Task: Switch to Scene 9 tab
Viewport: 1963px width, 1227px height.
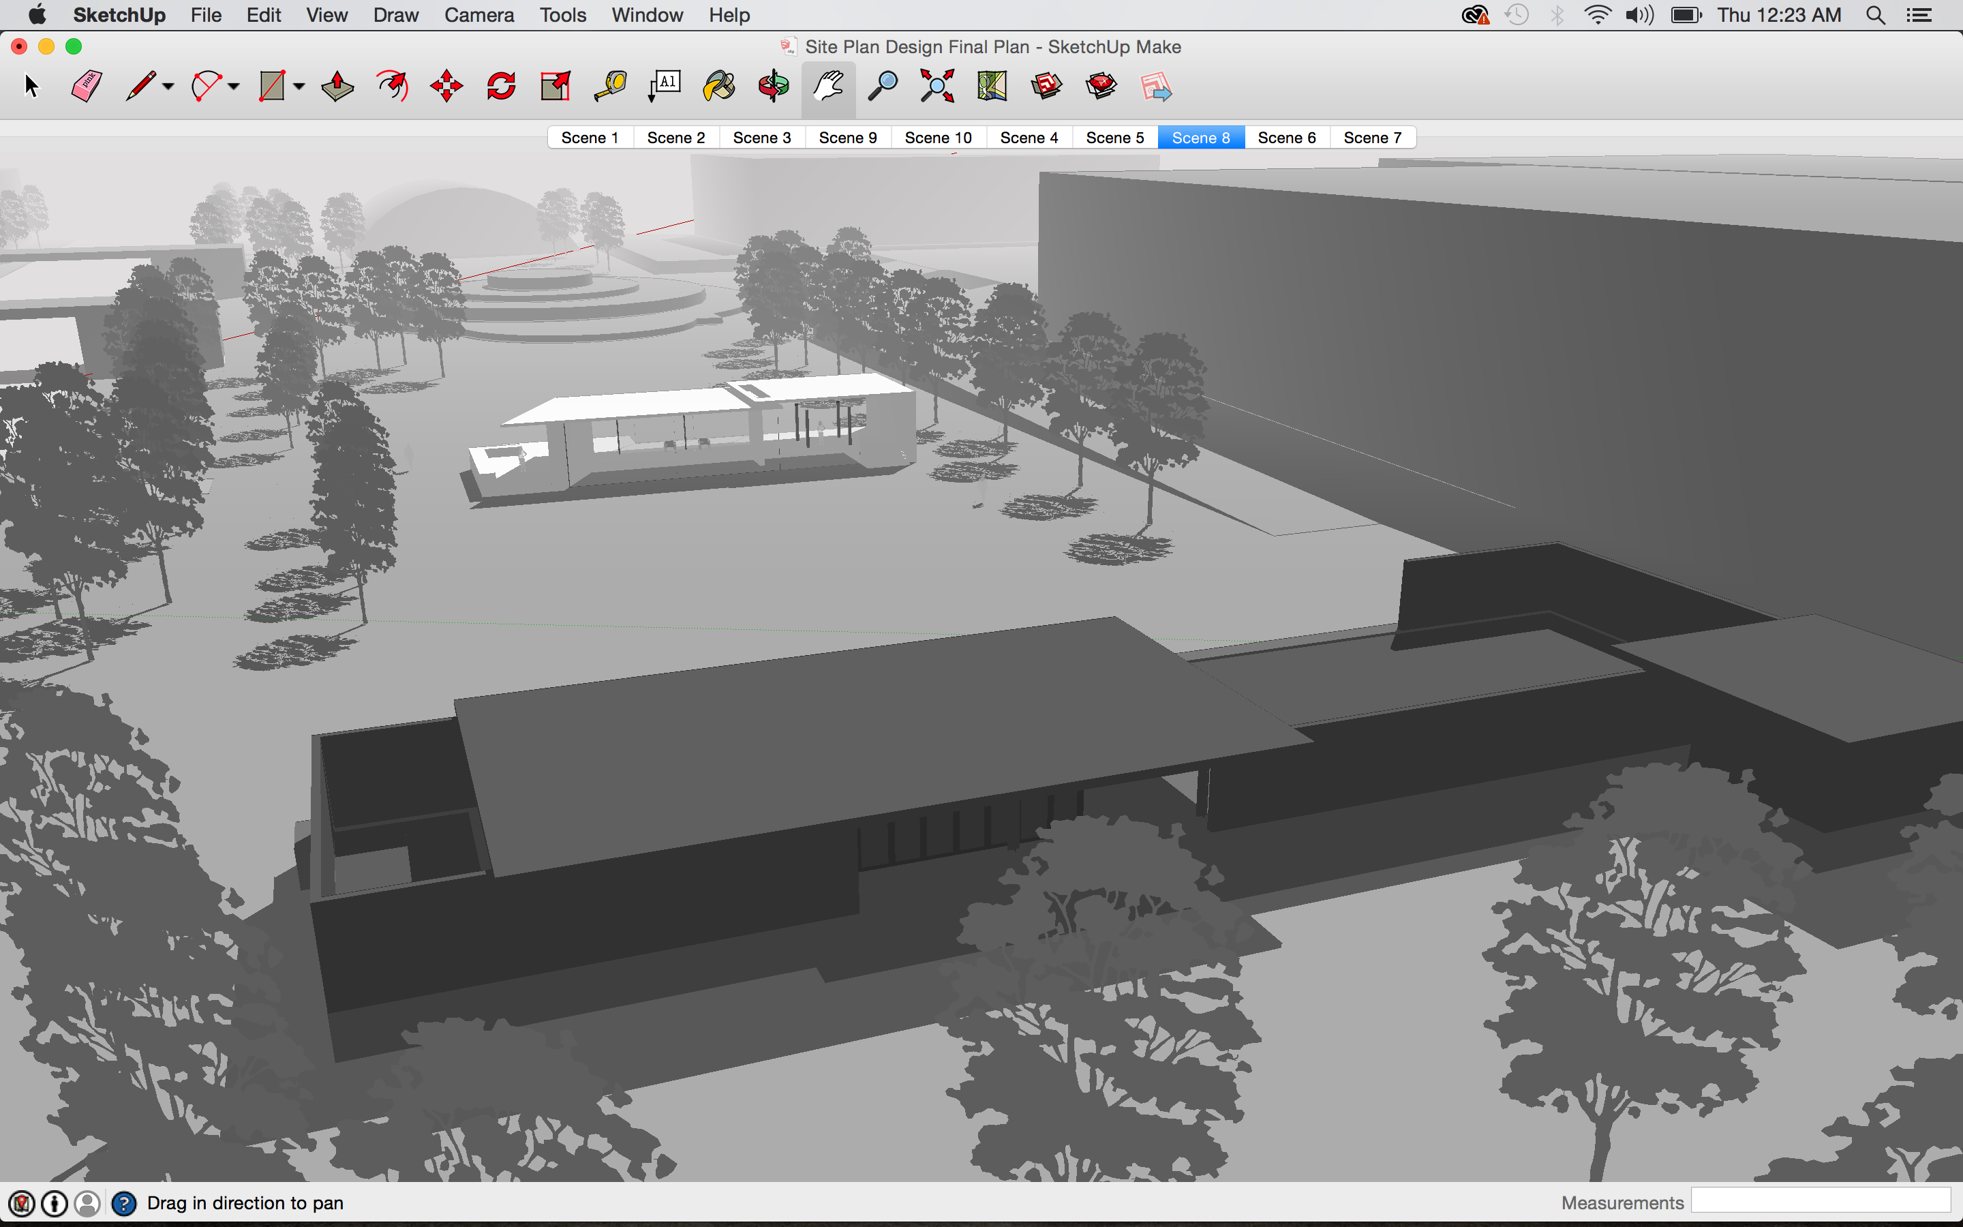Action: [x=848, y=137]
